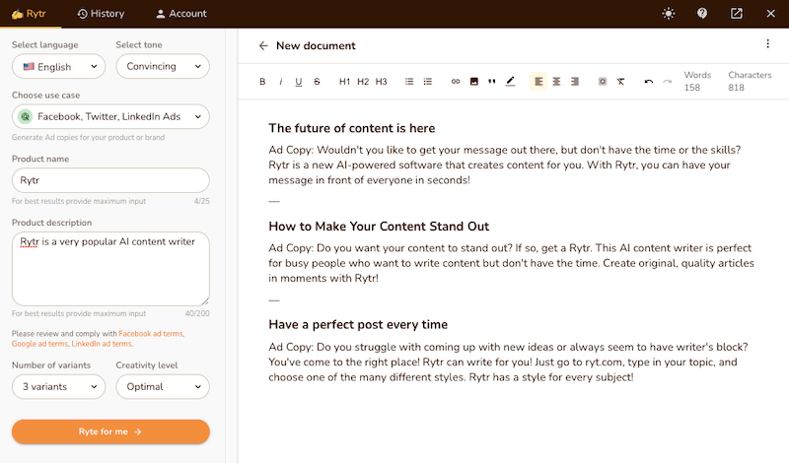
Task: Open the 3 variants dropdown
Action: point(59,386)
